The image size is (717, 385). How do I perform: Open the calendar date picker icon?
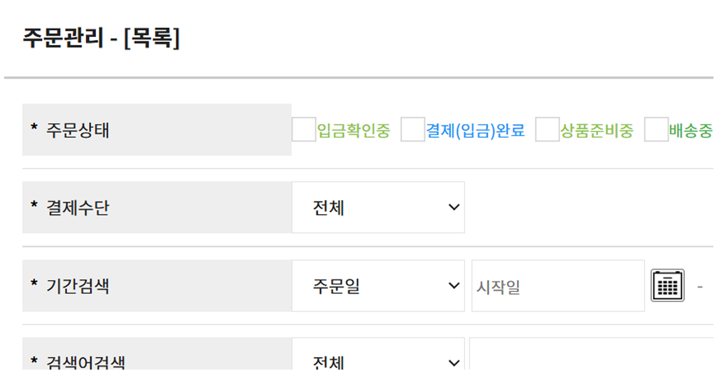[667, 286]
